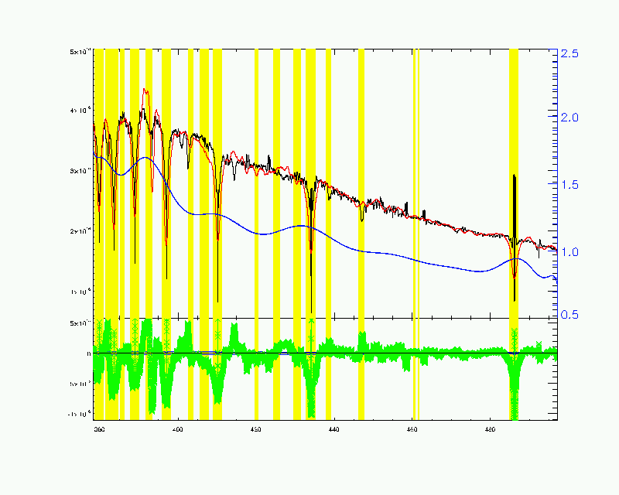Select the "440" x-axis tick label

pos(333,429)
